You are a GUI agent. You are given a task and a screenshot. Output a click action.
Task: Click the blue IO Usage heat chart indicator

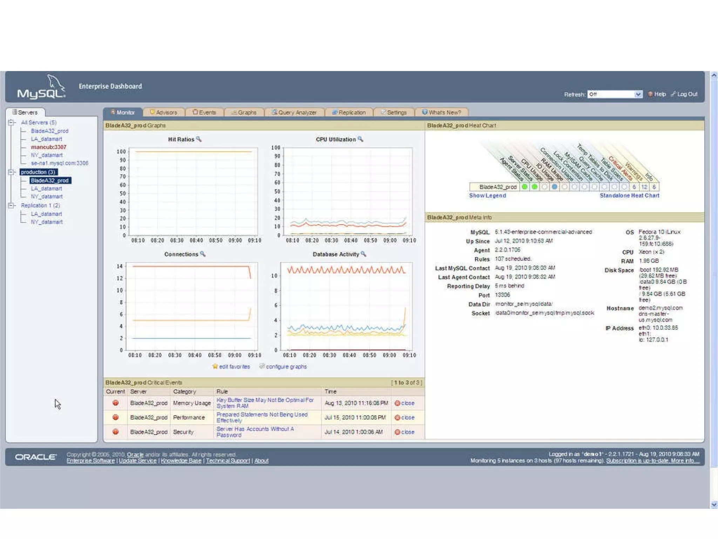tap(554, 187)
